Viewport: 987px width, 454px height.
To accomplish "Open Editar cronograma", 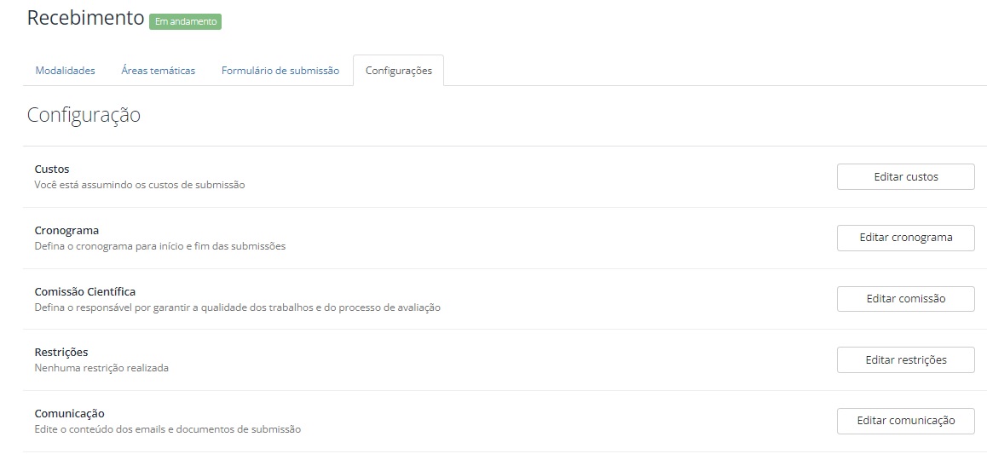I will click(x=906, y=238).
